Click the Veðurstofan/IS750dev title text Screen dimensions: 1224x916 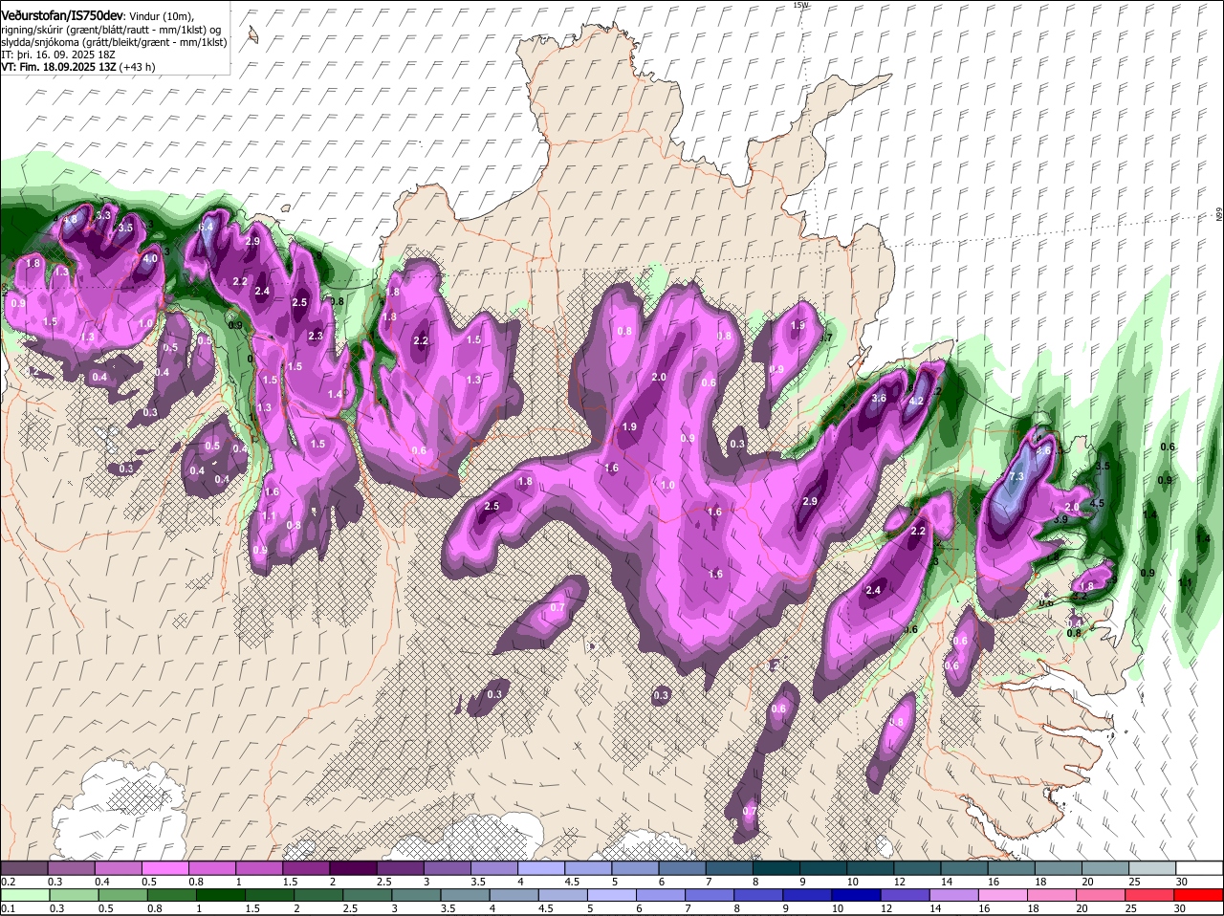62,16
